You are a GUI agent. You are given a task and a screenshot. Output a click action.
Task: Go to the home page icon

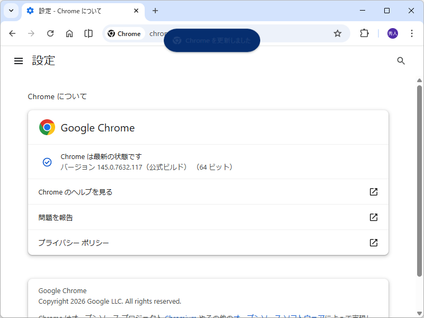click(x=69, y=33)
